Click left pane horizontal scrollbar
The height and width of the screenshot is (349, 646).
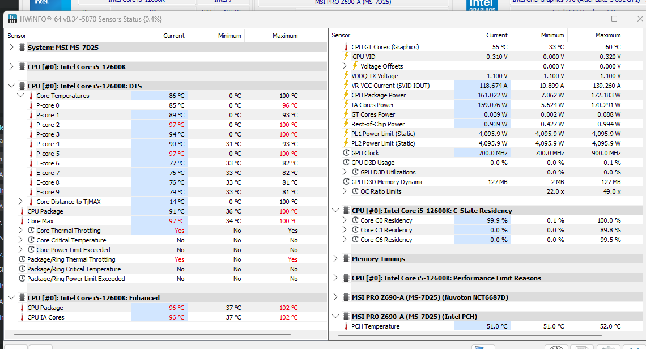coord(152,335)
